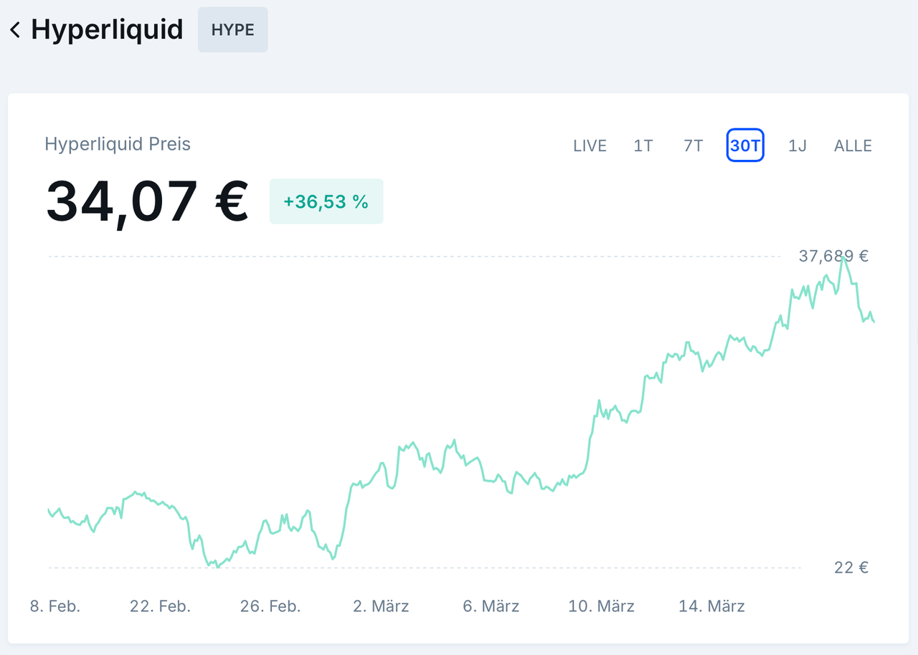This screenshot has height=655, width=918.
Task: Click the 37,689 € high price label
Action: [x=833, y=256]
